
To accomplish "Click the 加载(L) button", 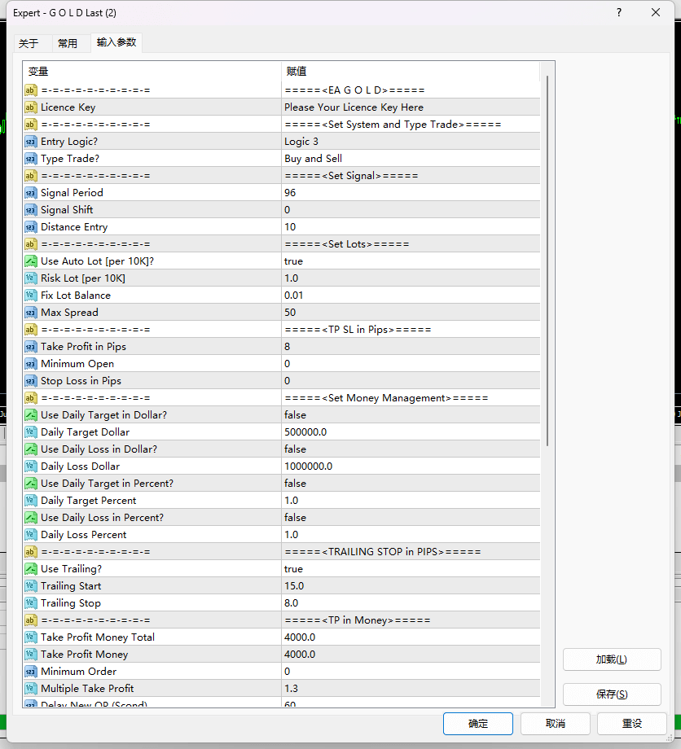I will tap(611, 659).
